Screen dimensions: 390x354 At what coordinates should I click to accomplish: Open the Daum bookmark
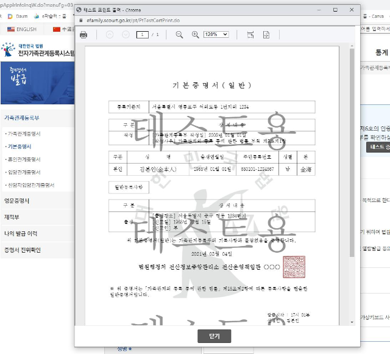point(18,16)
